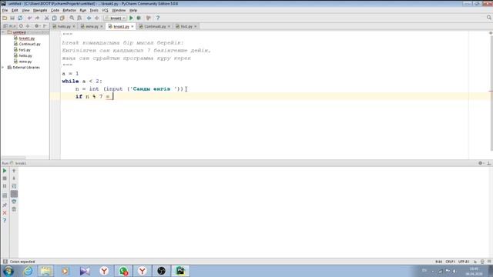
Task: Close the break1.py editor tab
Action: 132,27
